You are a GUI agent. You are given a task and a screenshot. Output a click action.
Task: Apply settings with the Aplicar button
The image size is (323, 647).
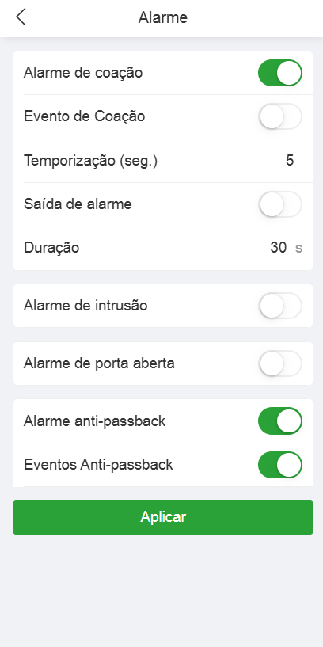163,517
